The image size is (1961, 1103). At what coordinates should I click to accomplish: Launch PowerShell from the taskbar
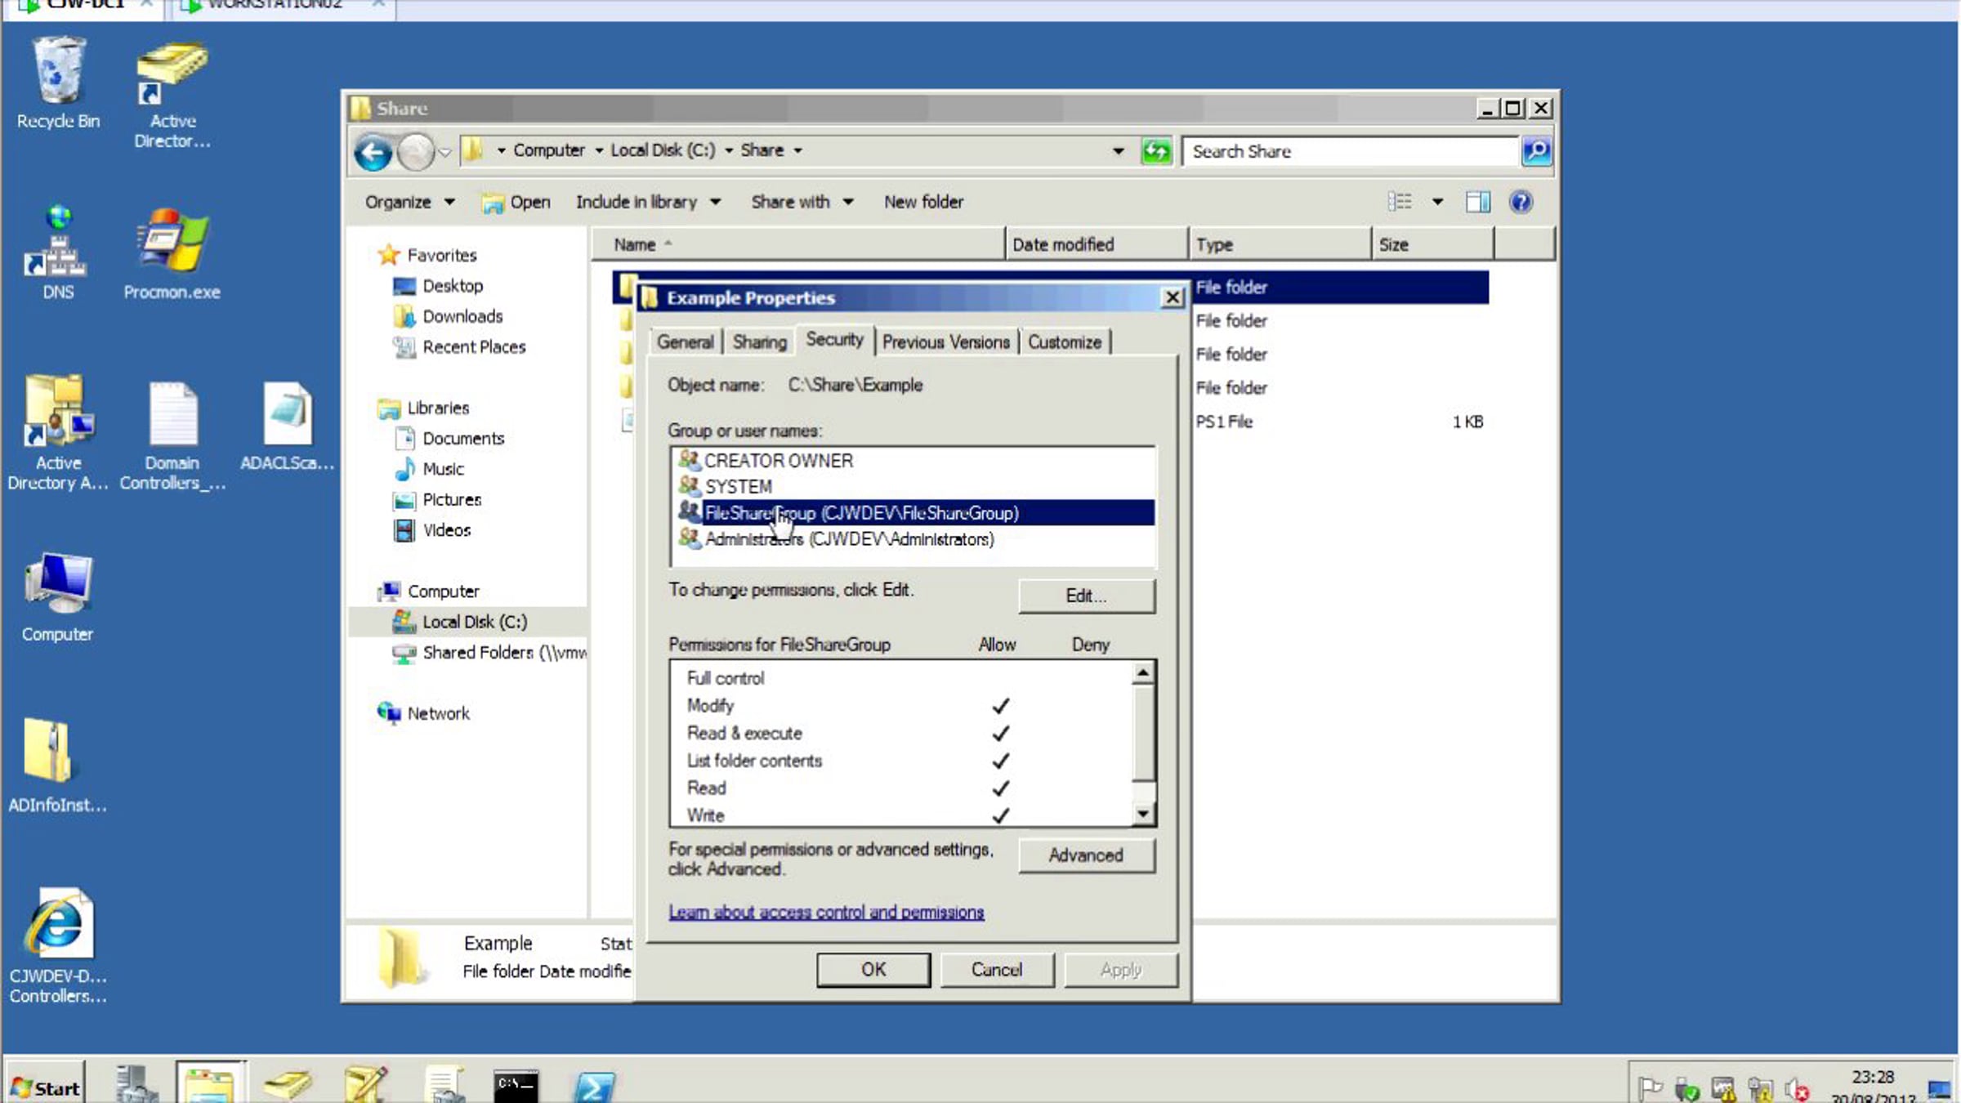point(593,1086)
